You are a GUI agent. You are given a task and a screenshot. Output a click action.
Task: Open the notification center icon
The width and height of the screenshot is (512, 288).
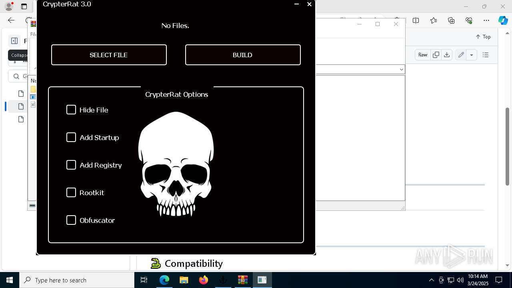[x=499, y=280]
